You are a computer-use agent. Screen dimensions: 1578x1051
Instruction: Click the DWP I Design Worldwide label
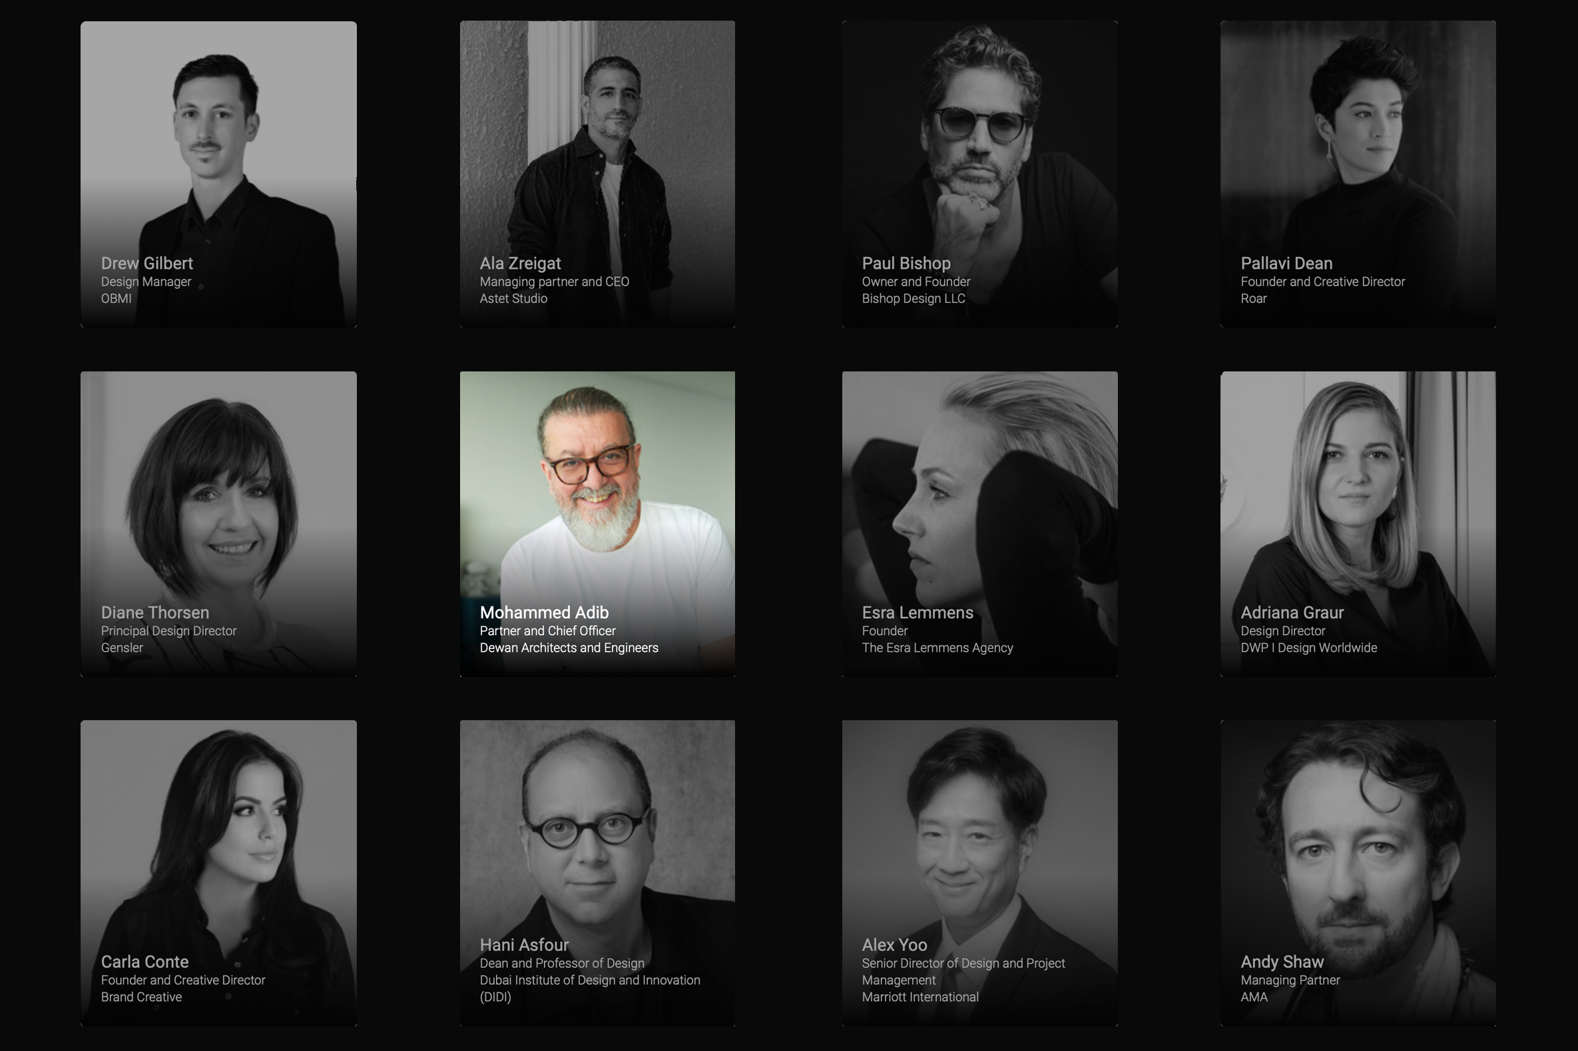1308,648
